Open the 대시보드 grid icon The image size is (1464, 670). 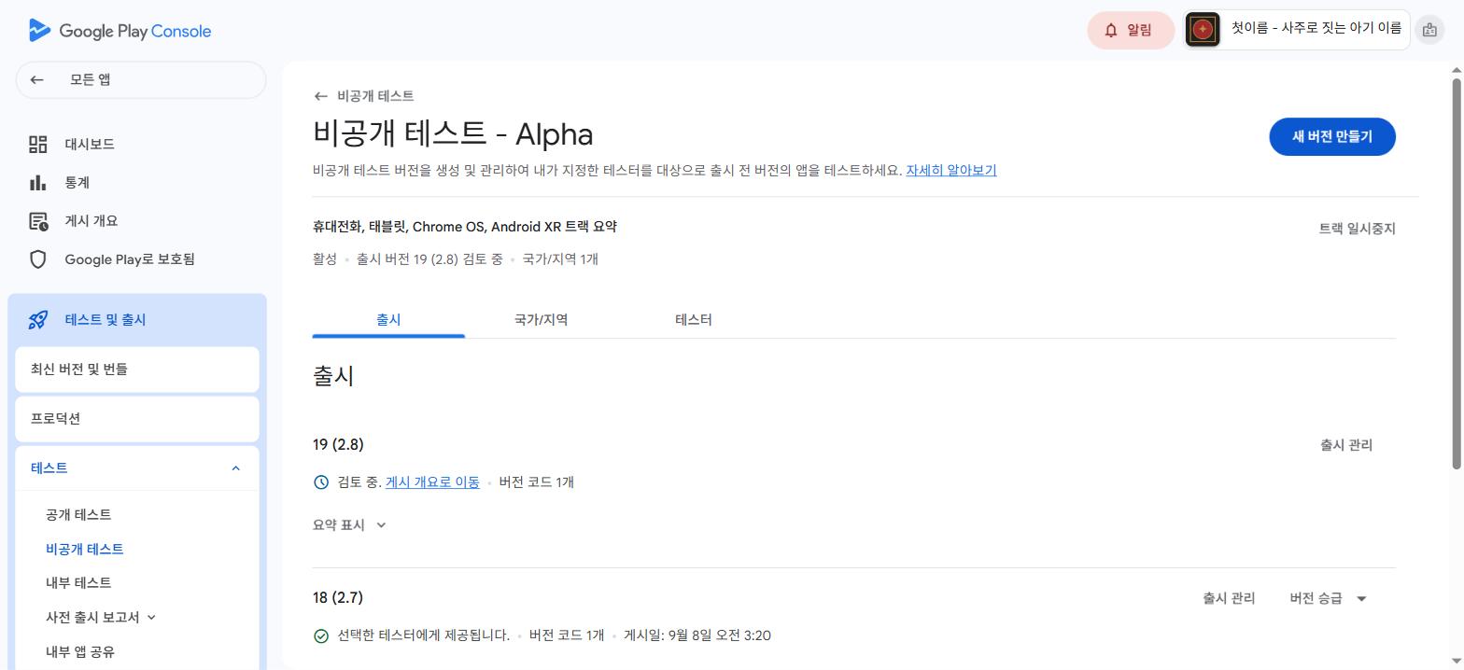(38, 144)
